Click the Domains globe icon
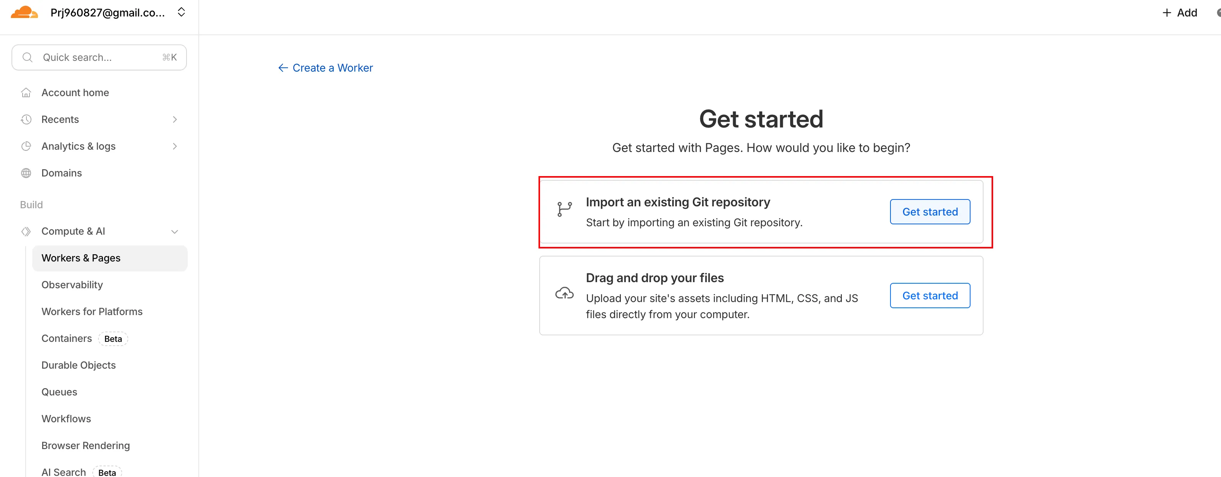 coord(26,173)
